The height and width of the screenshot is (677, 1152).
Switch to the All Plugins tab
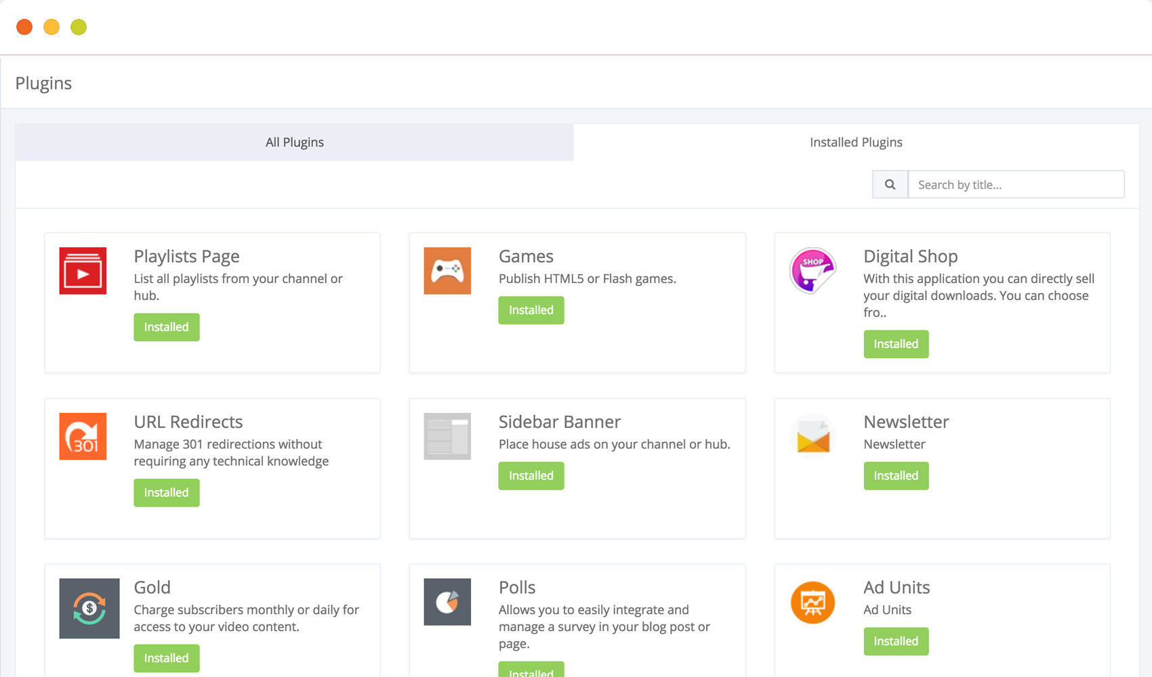coord(295,142)
